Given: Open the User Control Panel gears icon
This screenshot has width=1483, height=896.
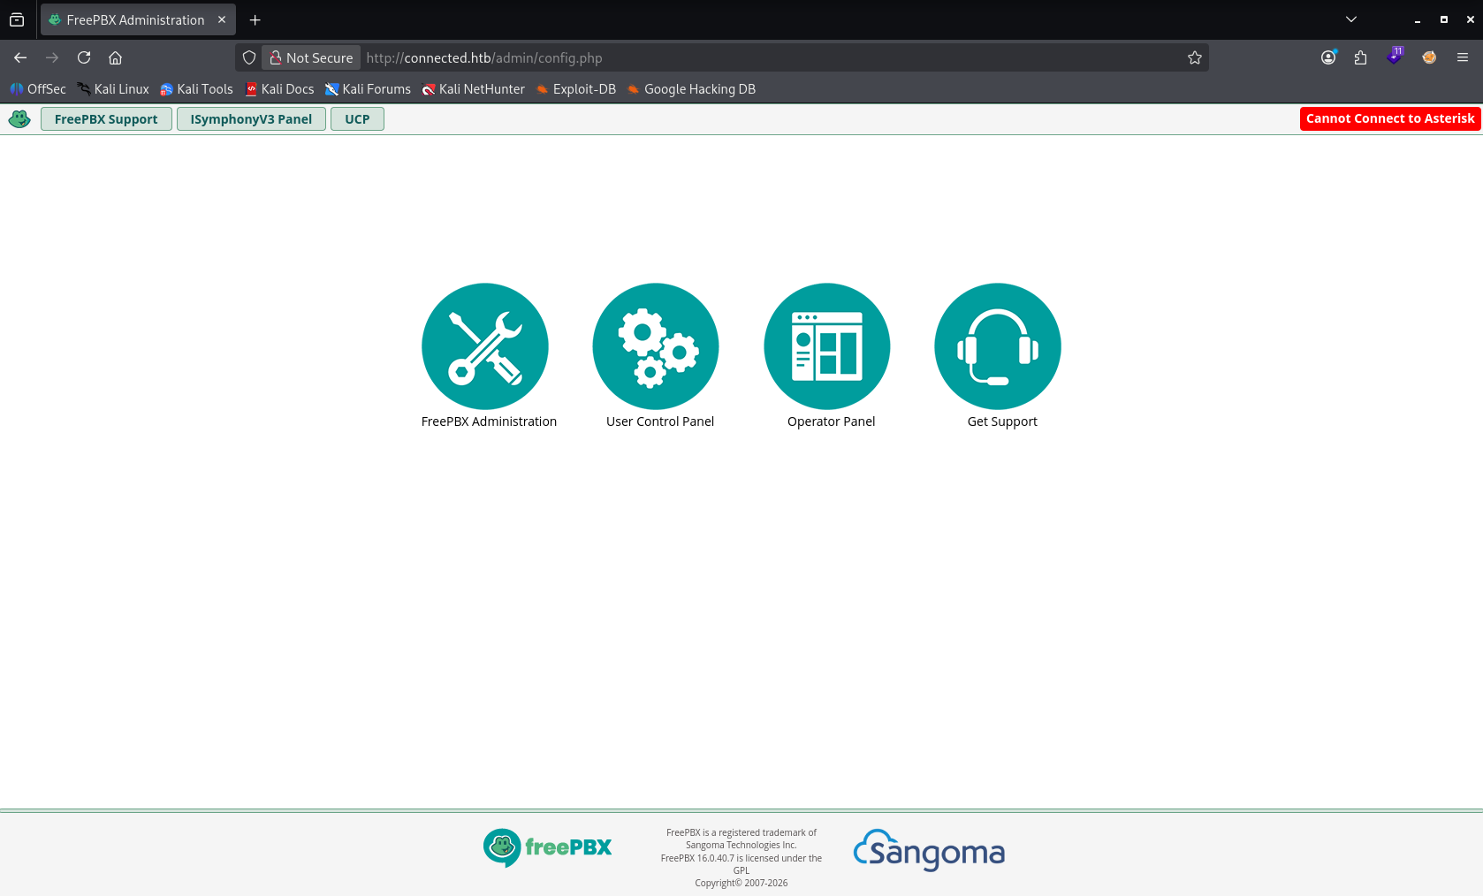Looking at the screenshot, I should click(656, 346).
